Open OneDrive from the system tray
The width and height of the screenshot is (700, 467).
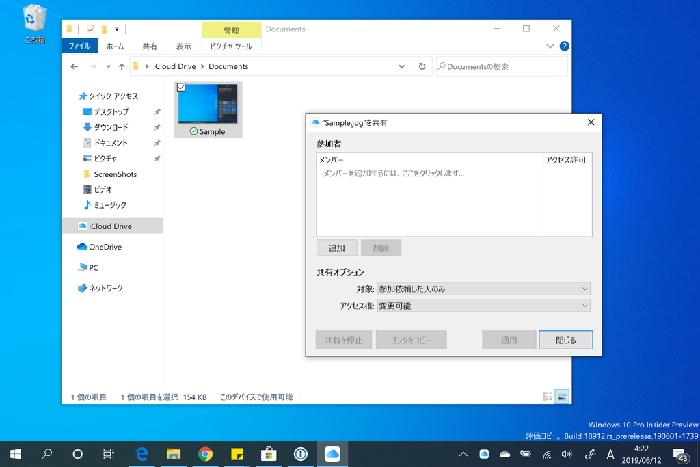point(504,453)
